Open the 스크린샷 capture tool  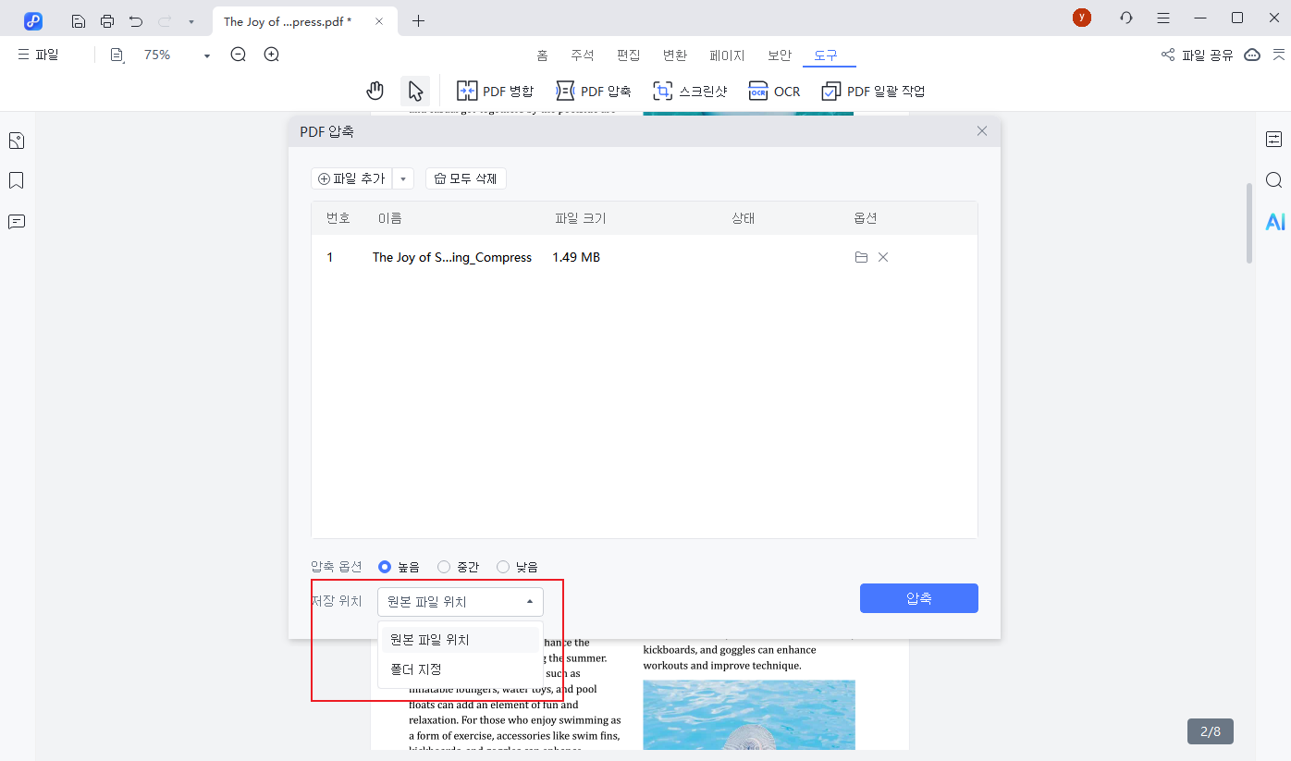pos(692,90)
